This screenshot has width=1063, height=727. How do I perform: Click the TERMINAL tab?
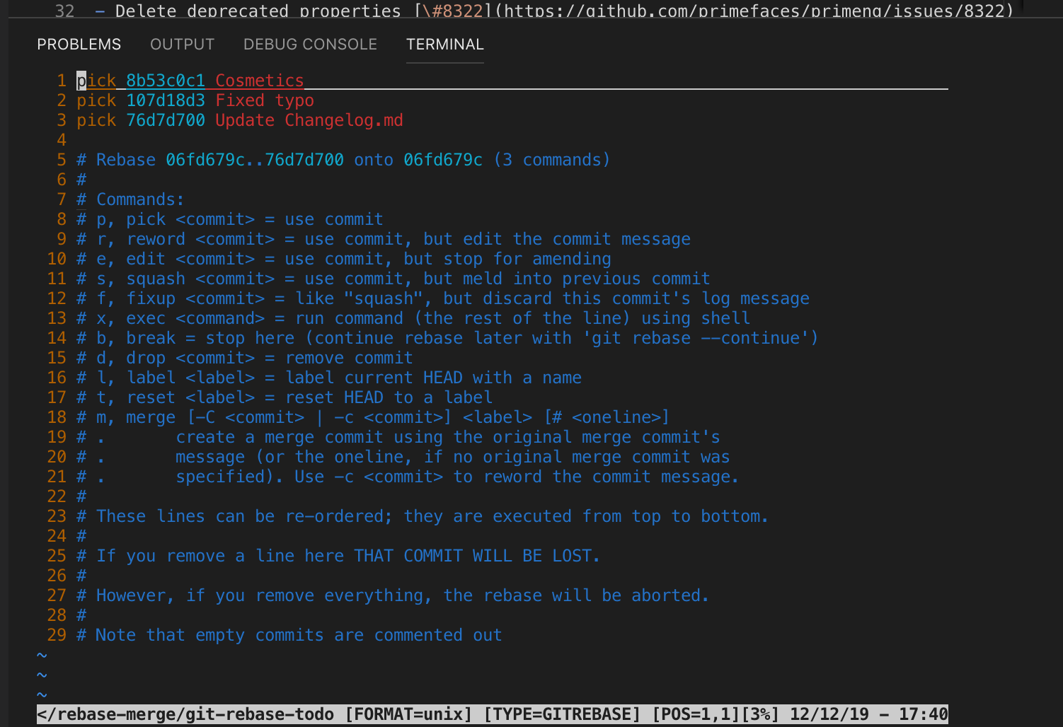444,45
